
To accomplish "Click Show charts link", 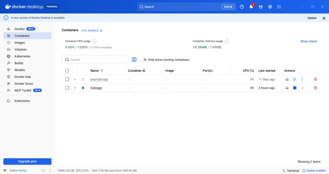I will point(309,41).
